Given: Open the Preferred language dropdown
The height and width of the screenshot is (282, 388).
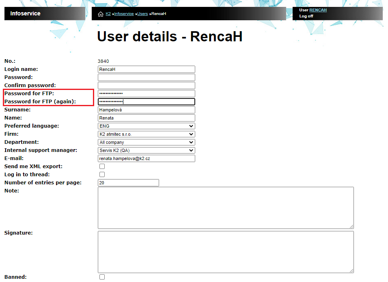Looking at the screenshot, I should point(147,126).
